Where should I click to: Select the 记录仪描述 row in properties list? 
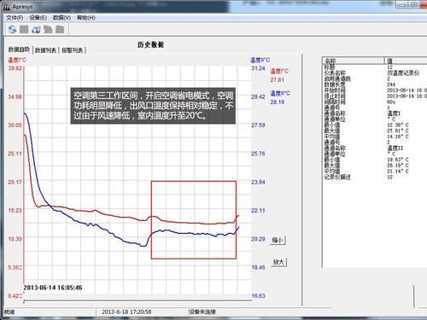(375, 177)
